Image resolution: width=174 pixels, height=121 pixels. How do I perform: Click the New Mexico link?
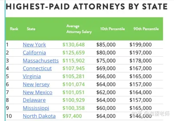point(37,92)
